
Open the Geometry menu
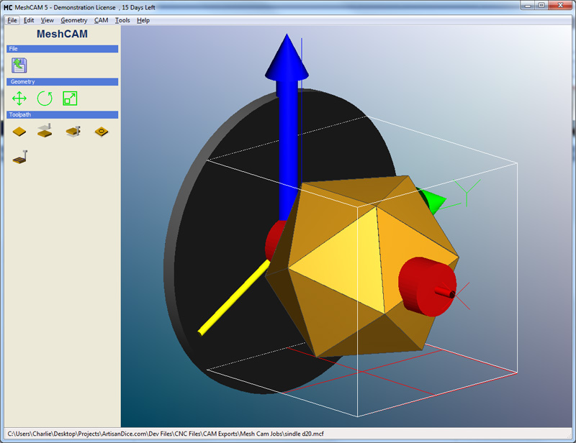coord(74,20)
